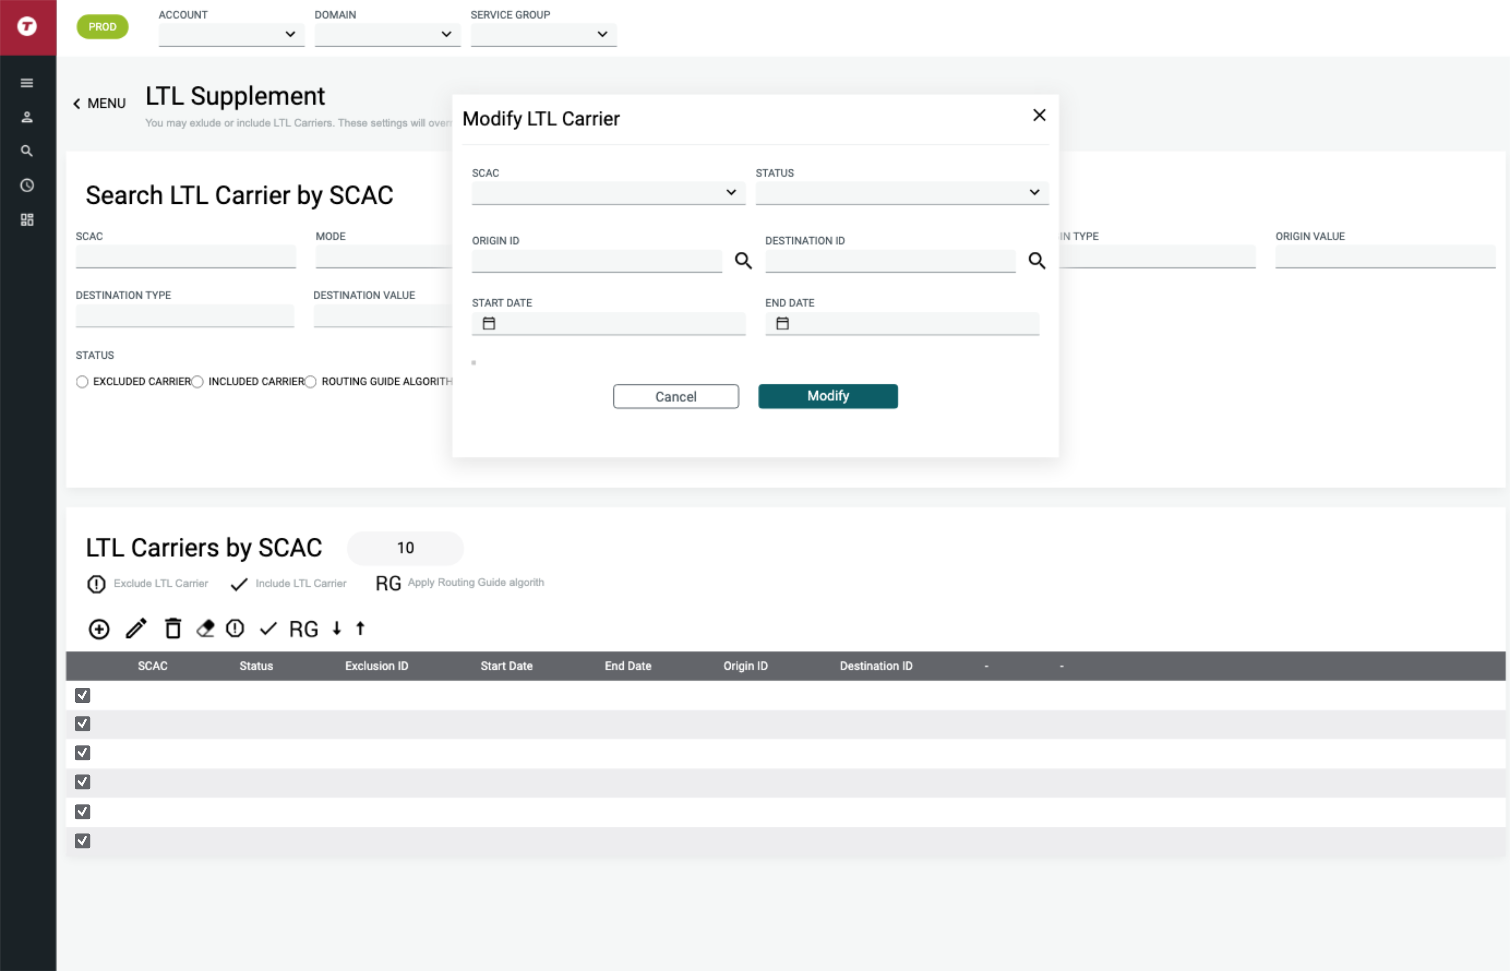
Task: Open the Account dropdown
Action: 231,34
